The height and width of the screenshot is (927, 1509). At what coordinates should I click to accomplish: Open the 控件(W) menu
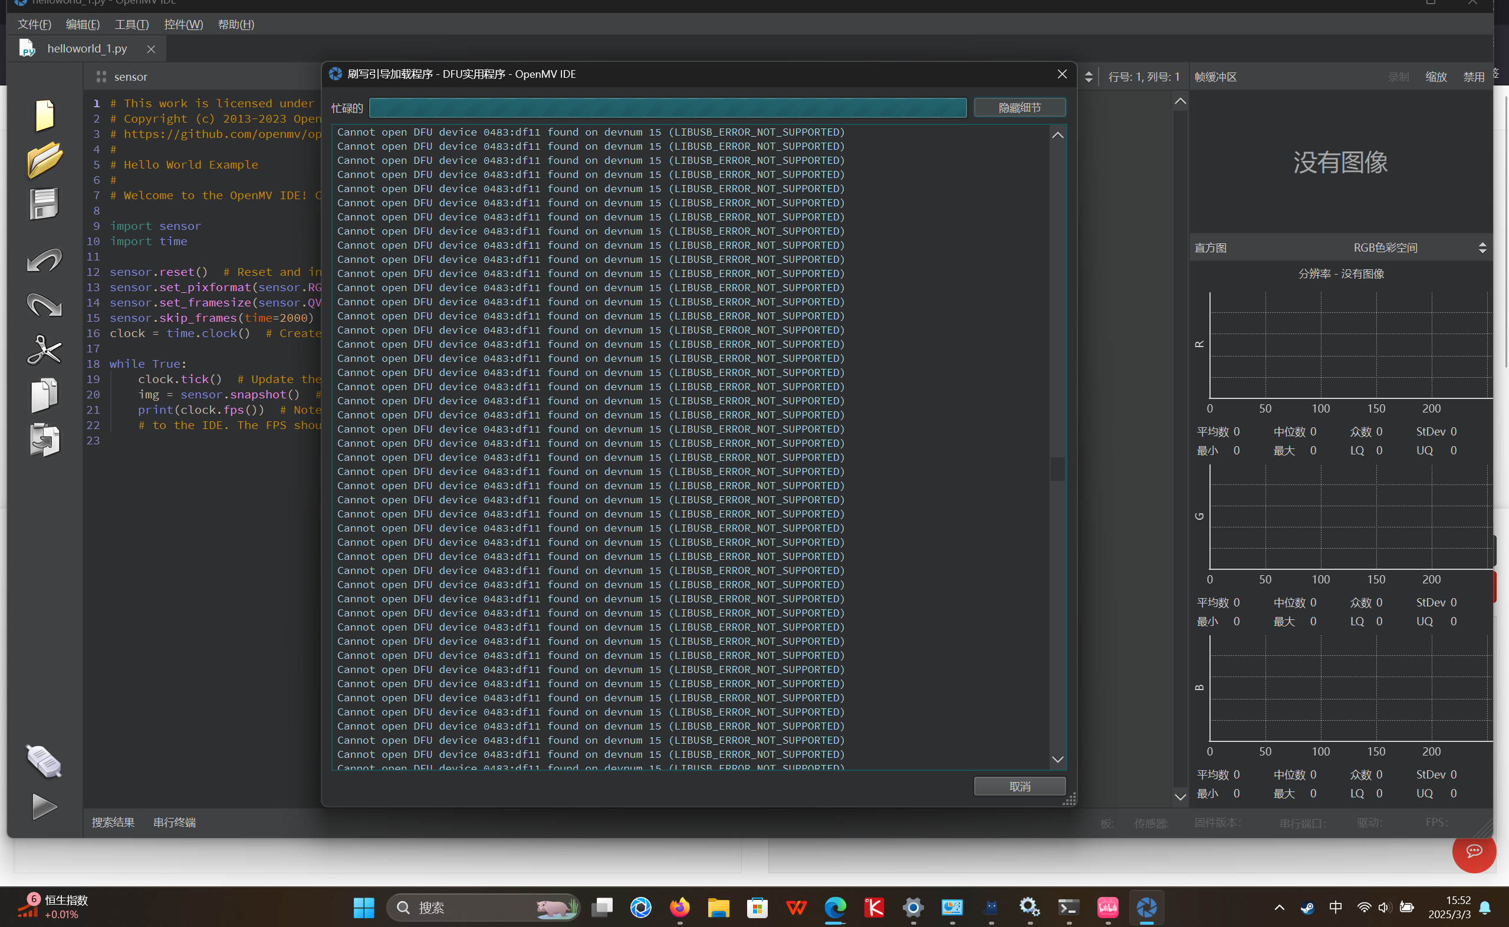183,25
